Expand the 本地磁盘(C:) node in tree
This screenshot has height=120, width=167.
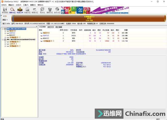(5, 37)
